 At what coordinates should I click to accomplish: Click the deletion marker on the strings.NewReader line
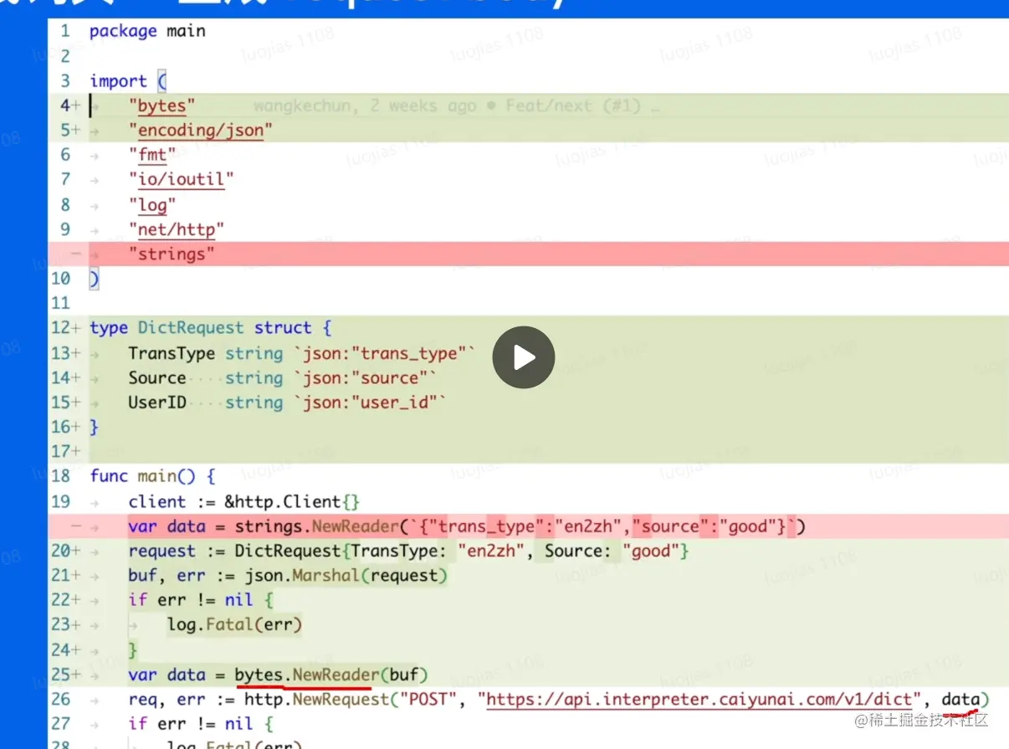tap(75, 526)
